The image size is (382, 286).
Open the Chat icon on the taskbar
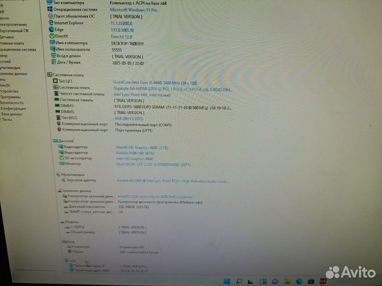click(275, 281)
